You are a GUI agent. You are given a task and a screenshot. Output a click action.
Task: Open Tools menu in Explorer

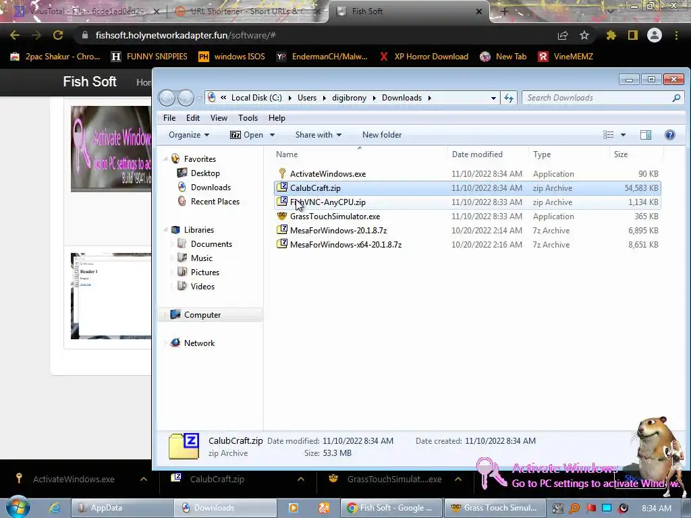click(248, 118)
